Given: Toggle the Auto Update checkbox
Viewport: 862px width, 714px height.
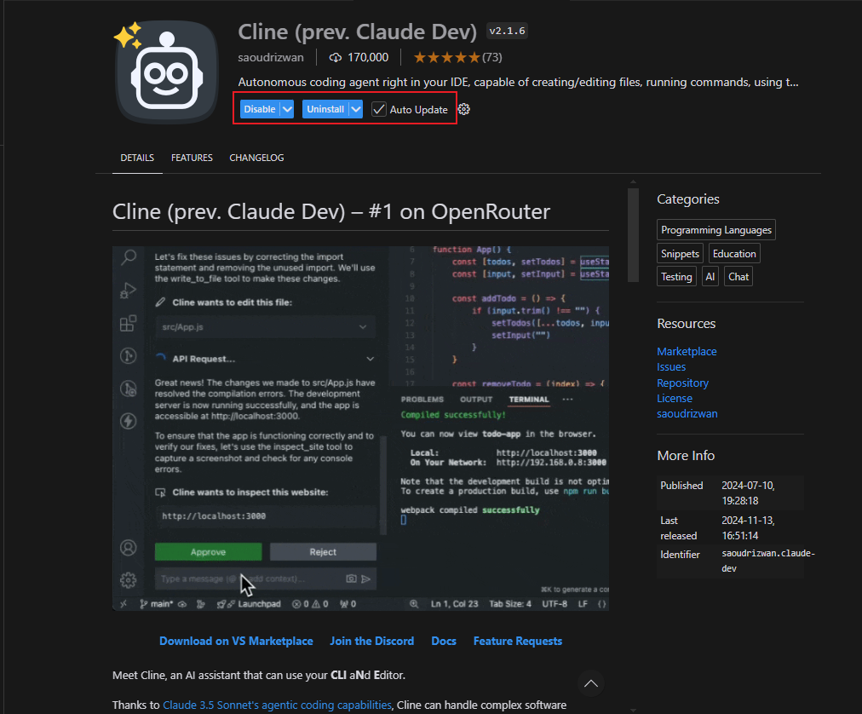Looking at the screenshot, I should point(379,109).
